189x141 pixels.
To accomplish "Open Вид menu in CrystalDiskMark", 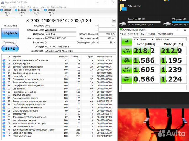I will pyautogui.click(x=142, y=34).
